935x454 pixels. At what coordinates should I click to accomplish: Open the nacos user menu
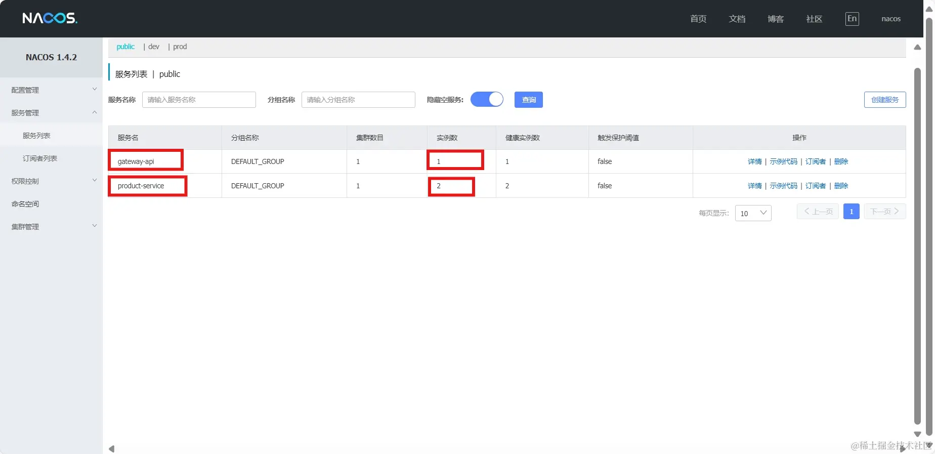pyautogui.click(x=891, y=19)
